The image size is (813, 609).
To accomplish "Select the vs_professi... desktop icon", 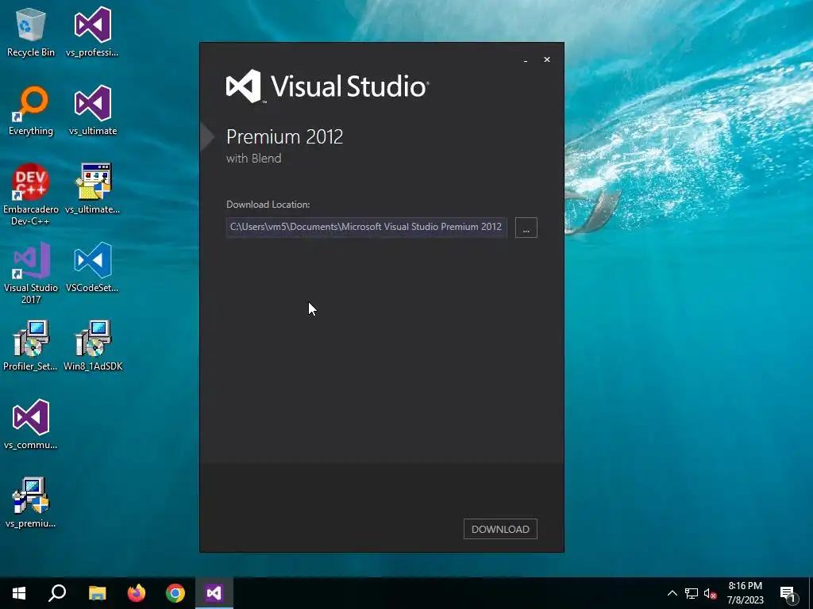I will [x=92, y=32].
